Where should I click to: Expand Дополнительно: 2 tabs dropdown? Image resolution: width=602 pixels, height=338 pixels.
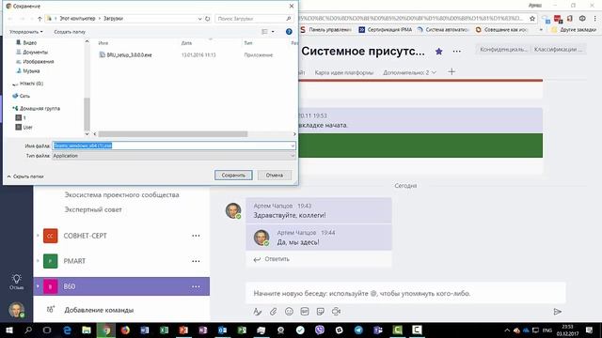point(410,72)
